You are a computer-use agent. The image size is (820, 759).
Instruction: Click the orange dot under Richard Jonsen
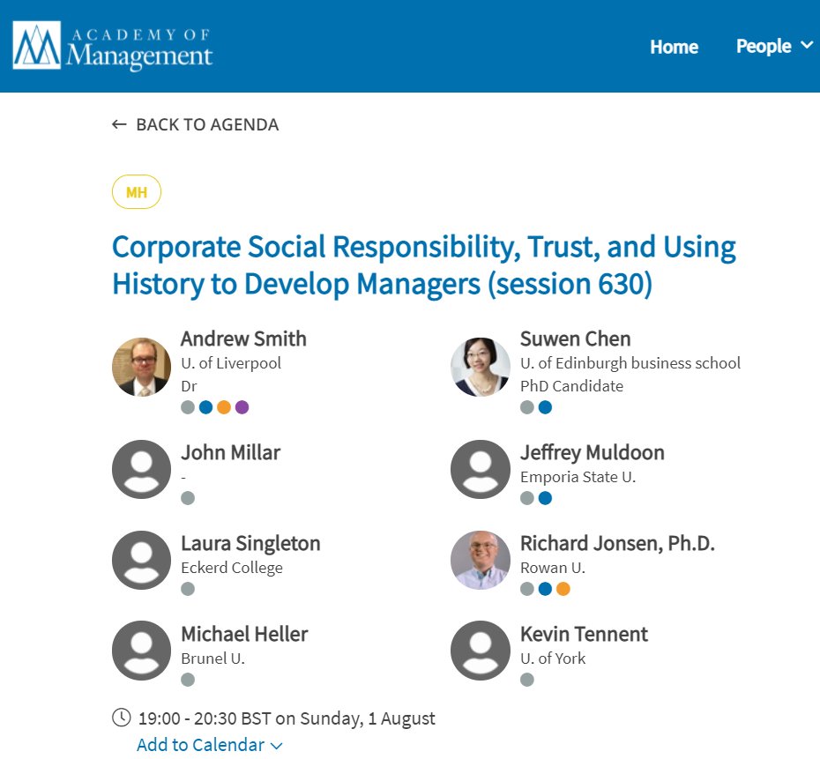coord(563,589)
